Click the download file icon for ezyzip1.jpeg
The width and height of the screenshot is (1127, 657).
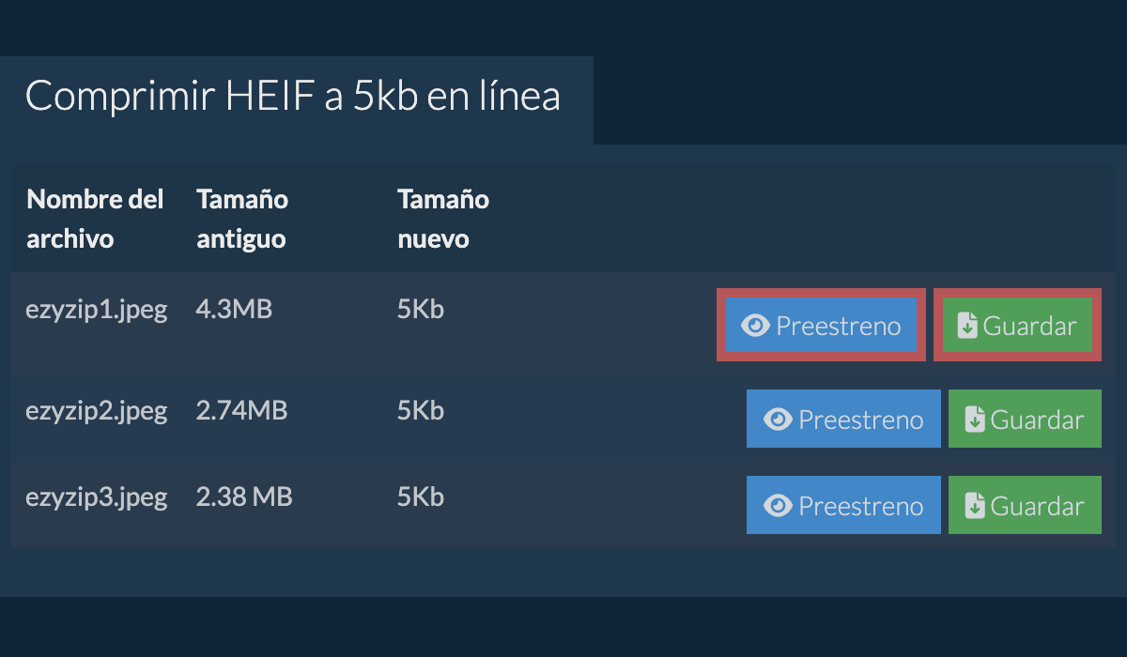coord(967,326)
